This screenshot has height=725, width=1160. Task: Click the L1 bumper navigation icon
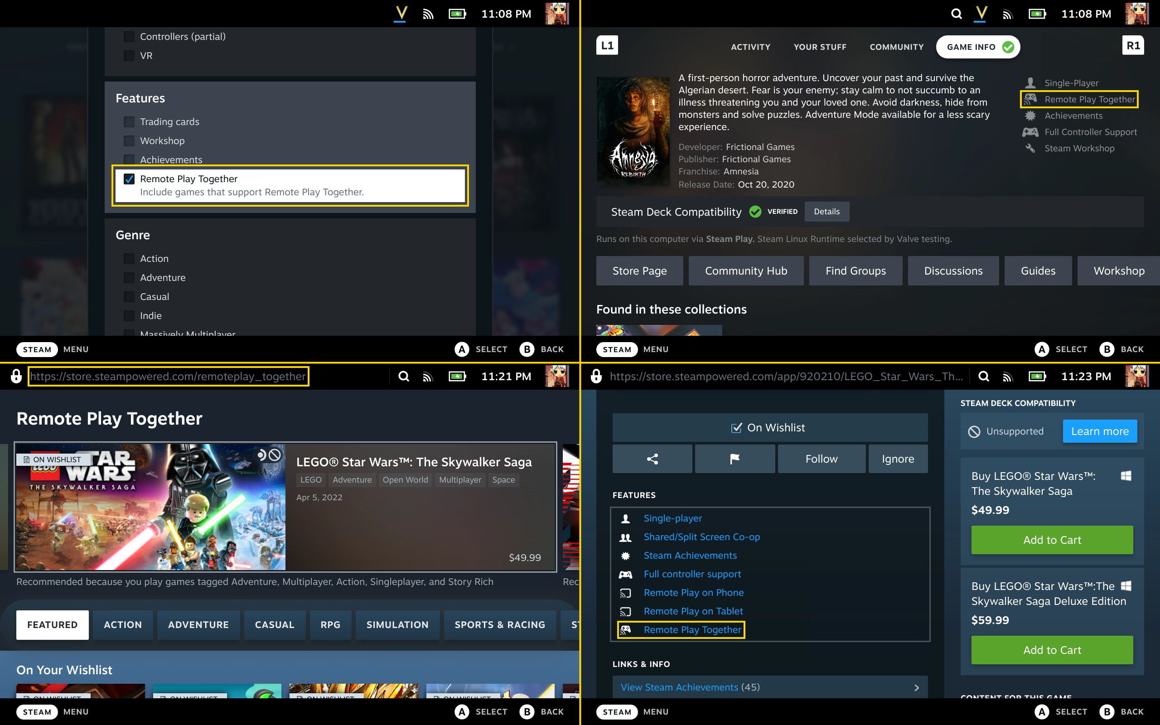(607, 46)
